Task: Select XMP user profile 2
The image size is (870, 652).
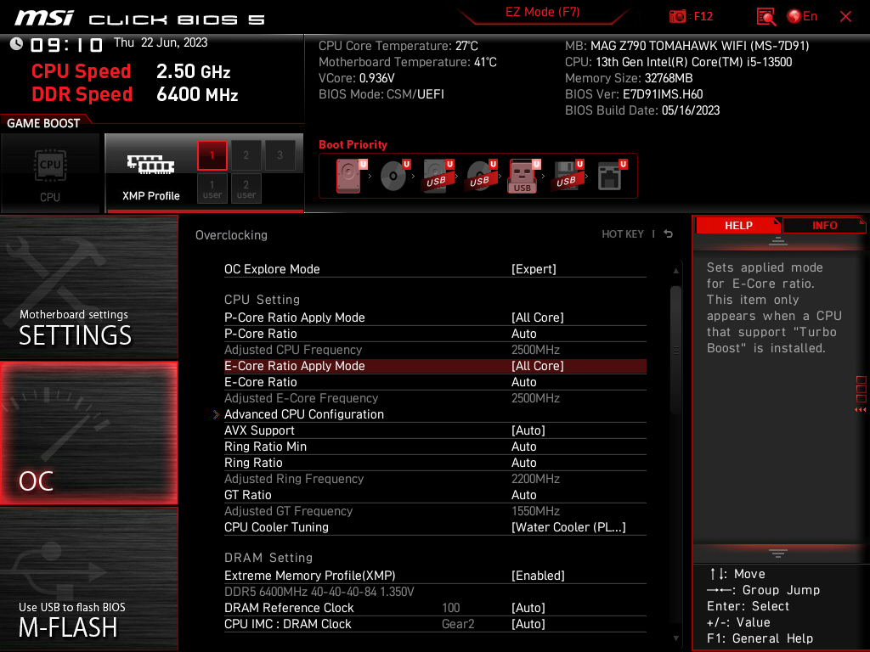Action: point(246,188)
